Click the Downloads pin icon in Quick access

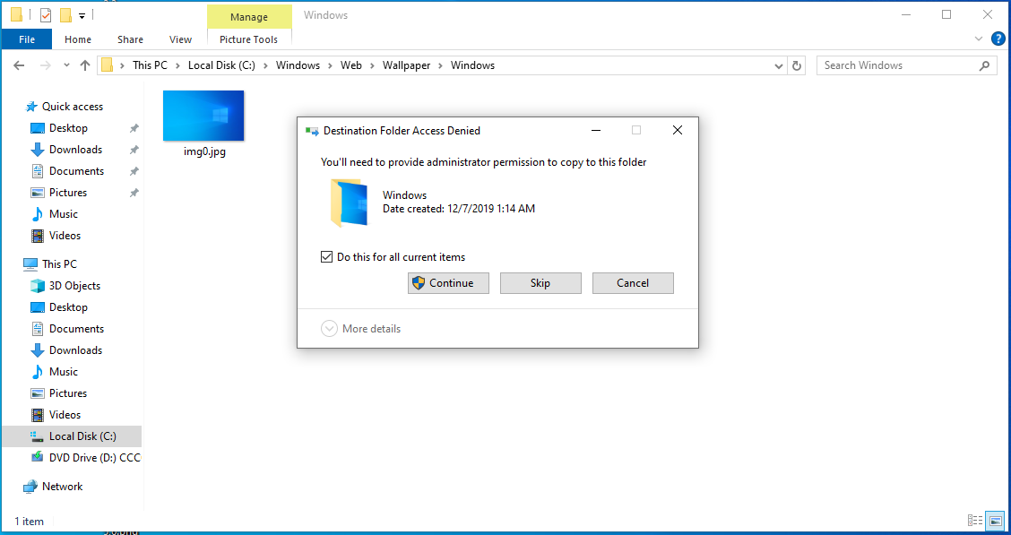(x=134, y=150)
